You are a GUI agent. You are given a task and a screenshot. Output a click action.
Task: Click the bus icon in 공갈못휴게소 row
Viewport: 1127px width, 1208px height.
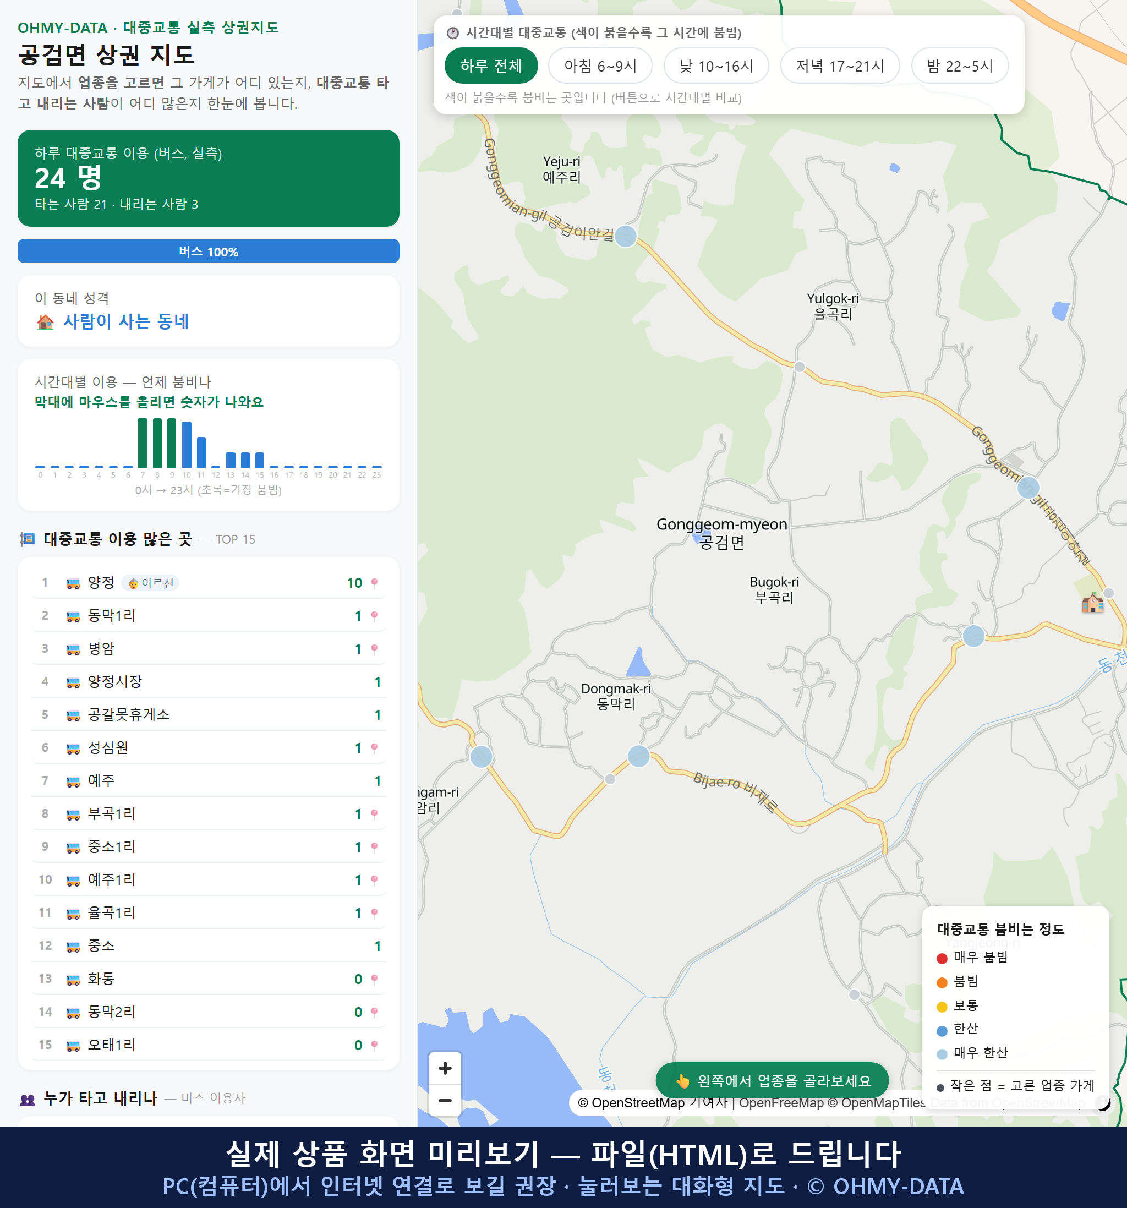[x=73, y=715]
